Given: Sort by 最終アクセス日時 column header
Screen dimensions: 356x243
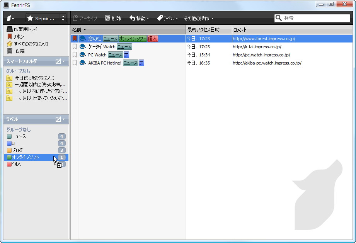Looking at the screenshot, I should tap(209, 29).
